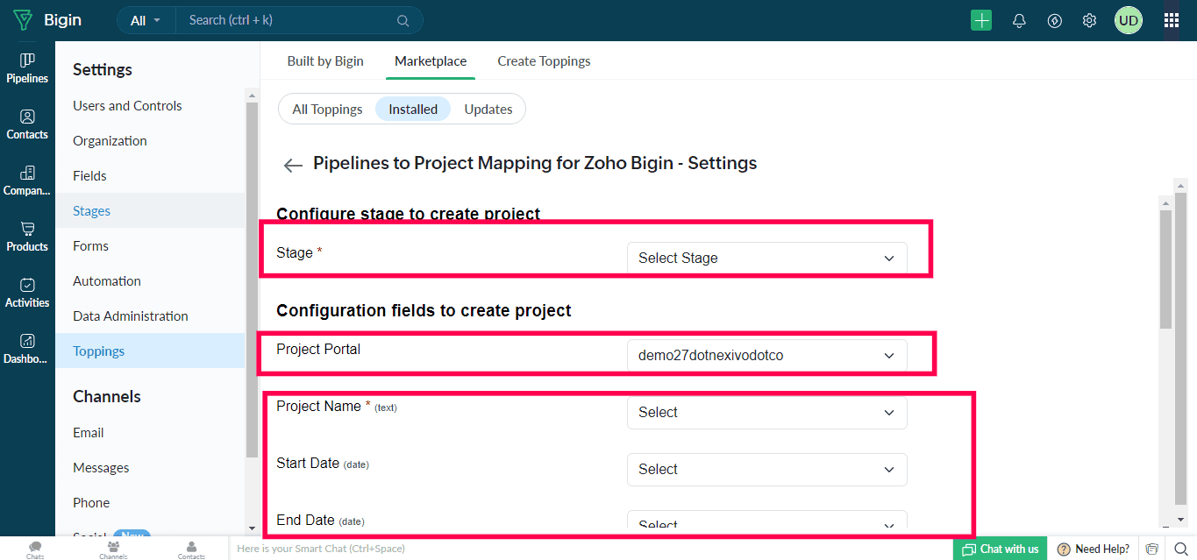Open Phone channel settings
Viewport: 1197px width, 560px height.
pos(150,502)
